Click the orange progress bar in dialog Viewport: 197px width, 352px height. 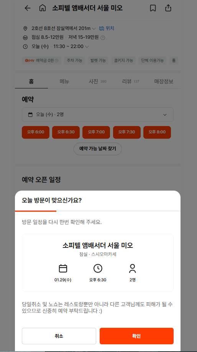tap(36, 211)
